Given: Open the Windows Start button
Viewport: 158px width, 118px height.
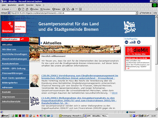Looking at the screenshot, I should pos(5,116).
